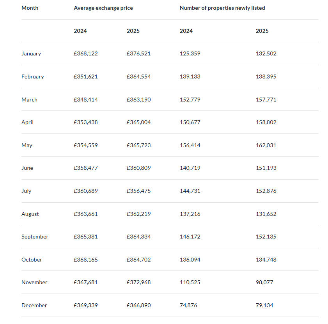
Task: Click the Average exchange price header
Action: (x=103, y=8)
